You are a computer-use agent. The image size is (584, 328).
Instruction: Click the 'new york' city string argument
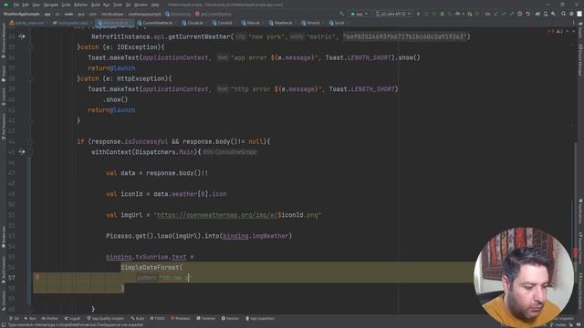click(266, 36)
